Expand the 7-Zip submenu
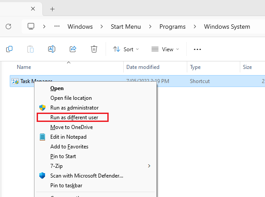The height and width of the screenshot is (197, 265). [149, 166]
